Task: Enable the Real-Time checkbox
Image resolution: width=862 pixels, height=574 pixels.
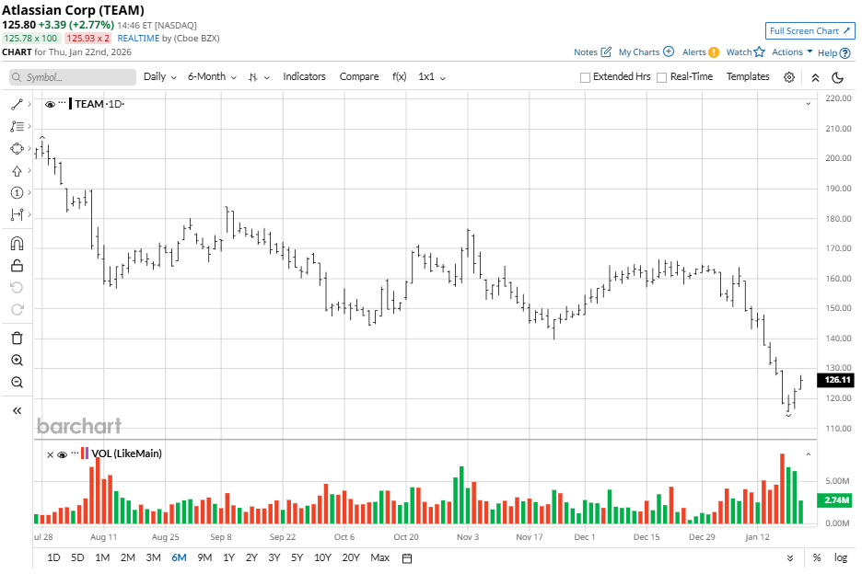Action: click(x=662, y=77)
